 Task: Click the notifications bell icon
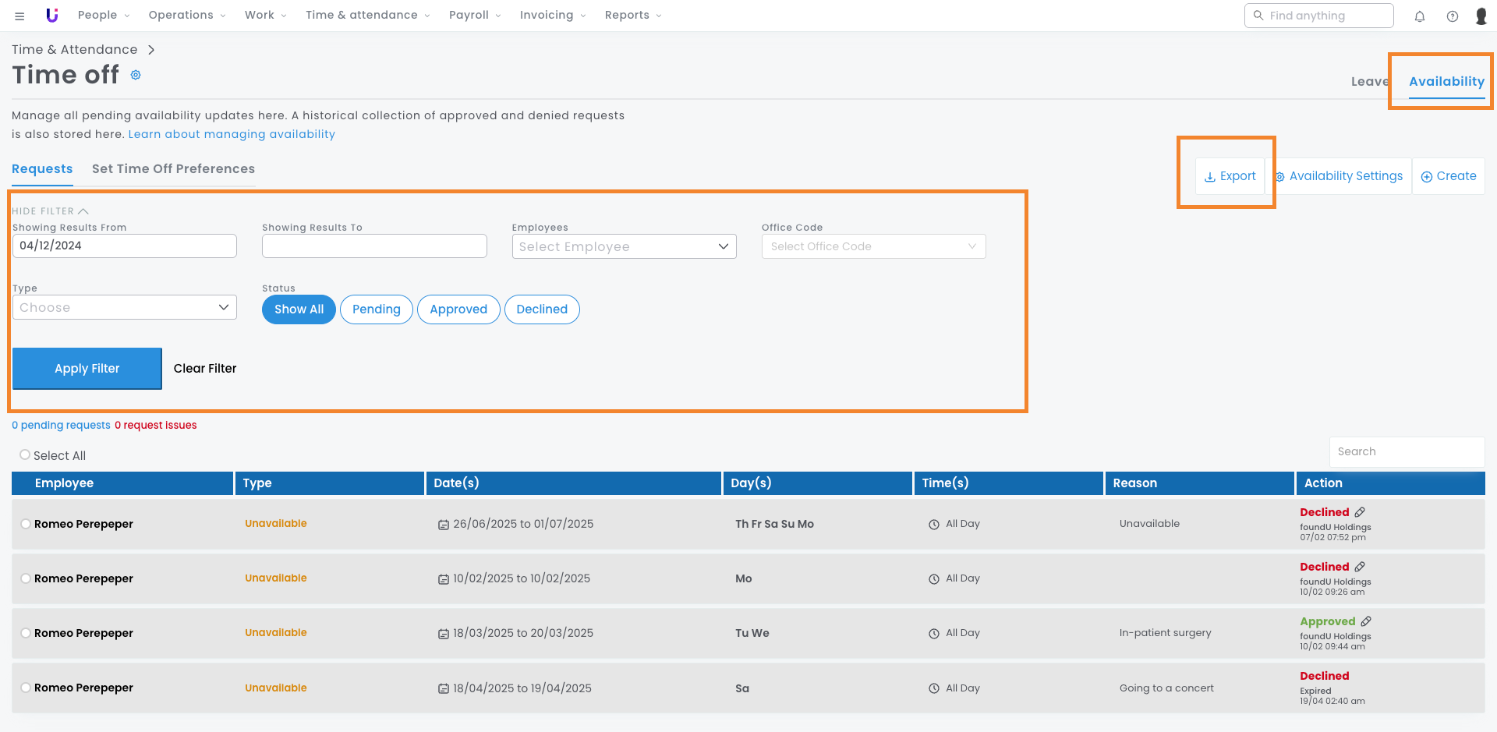click(1419, 16)
